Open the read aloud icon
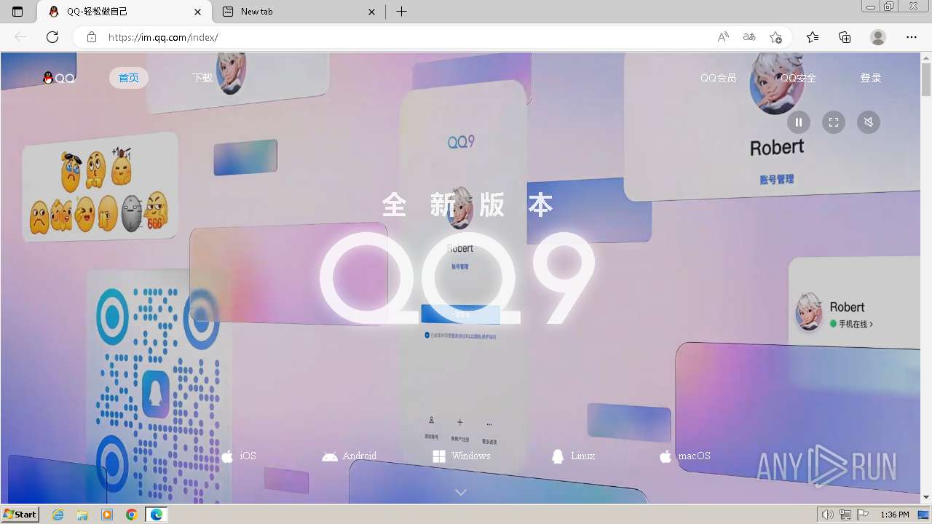 click(x=723, y=37)
